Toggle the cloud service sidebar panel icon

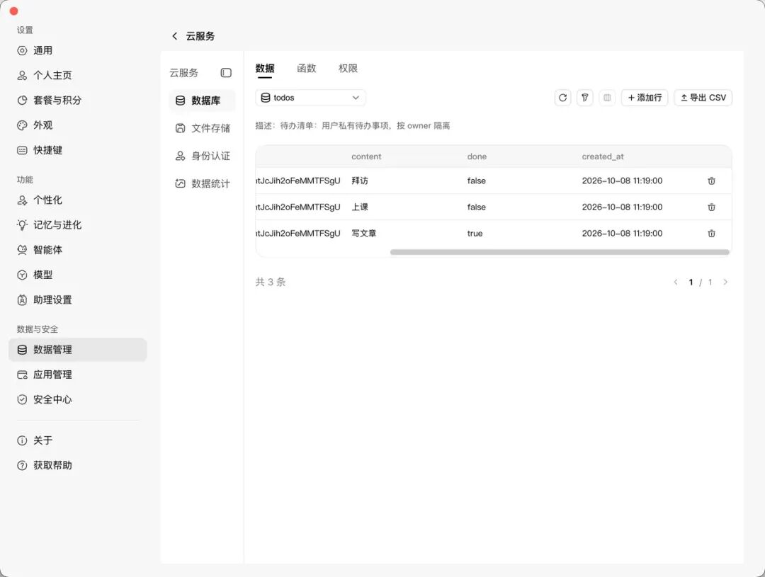pyautogui.click(x=226, y=73)
